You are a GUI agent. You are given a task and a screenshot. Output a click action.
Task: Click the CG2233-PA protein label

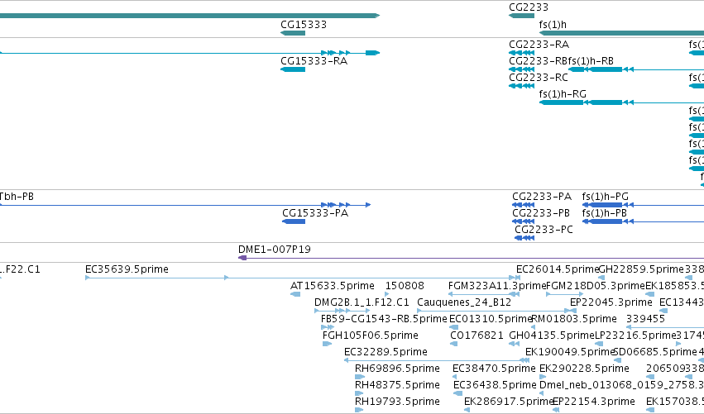(542, 197)
